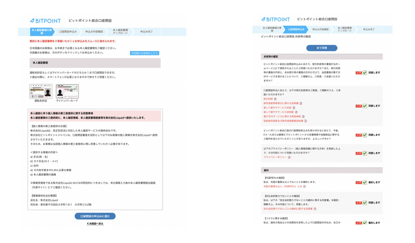
Task: Click the 運転免許証 driver's license image
Action: click(41, 91)
